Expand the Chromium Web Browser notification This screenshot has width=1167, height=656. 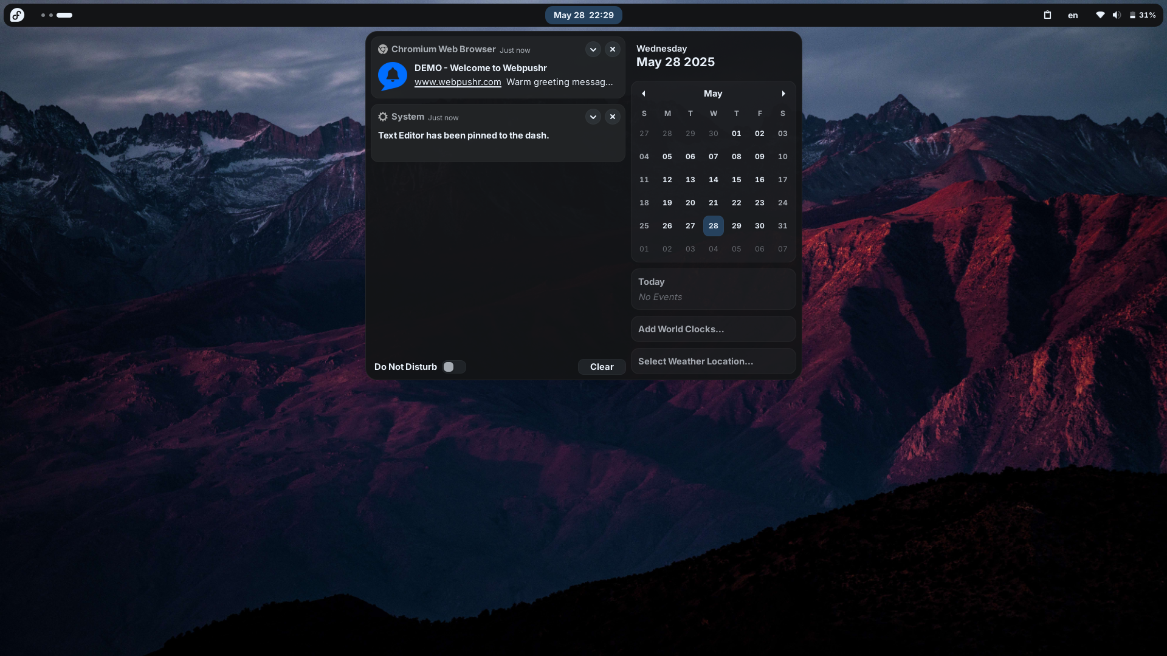(x=593, y=49)
